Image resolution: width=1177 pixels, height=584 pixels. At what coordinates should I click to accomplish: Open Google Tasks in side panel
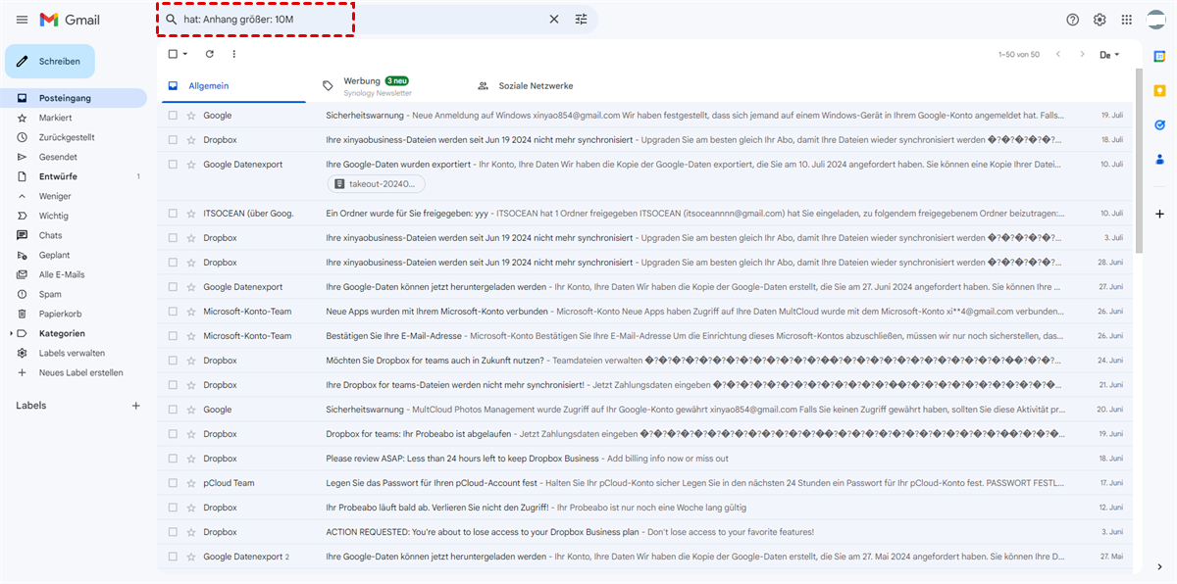1159,124
